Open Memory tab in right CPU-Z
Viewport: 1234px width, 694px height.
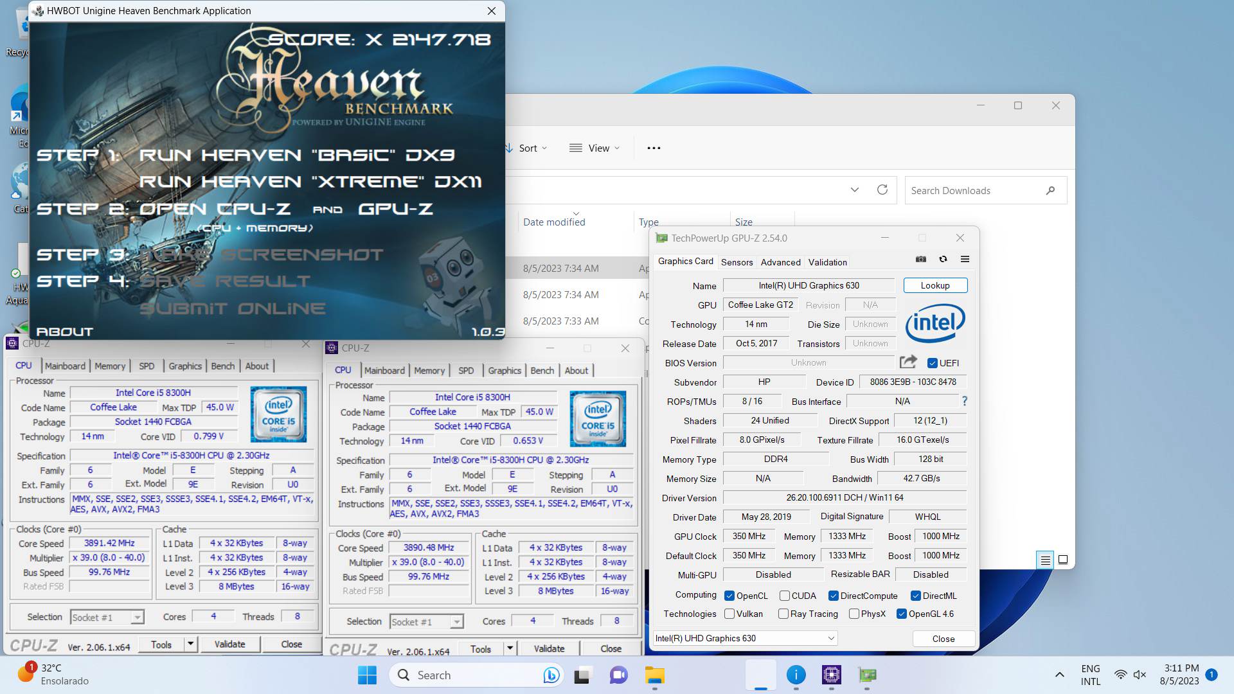429,371
